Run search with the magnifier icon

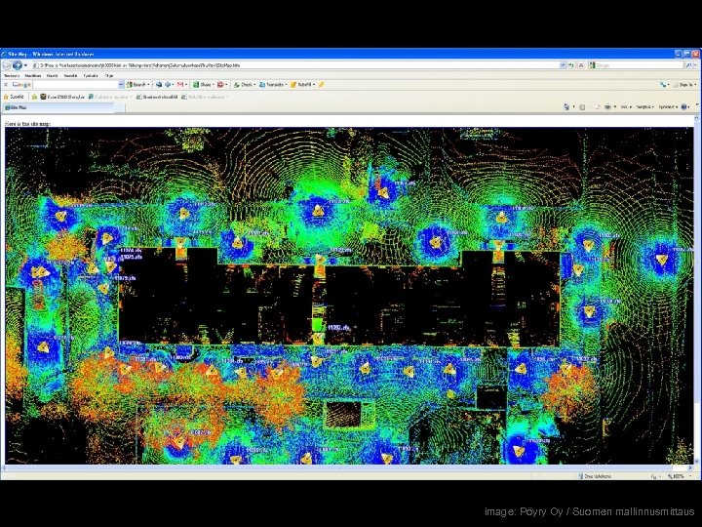click(x=688, y=65)
